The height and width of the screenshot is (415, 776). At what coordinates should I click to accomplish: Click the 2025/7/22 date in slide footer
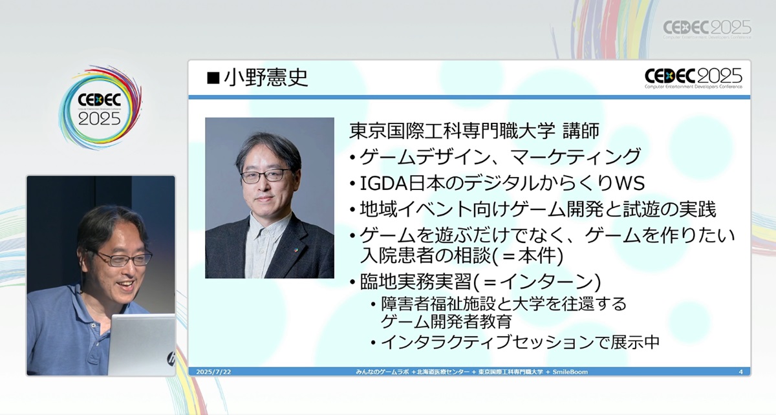210,372
